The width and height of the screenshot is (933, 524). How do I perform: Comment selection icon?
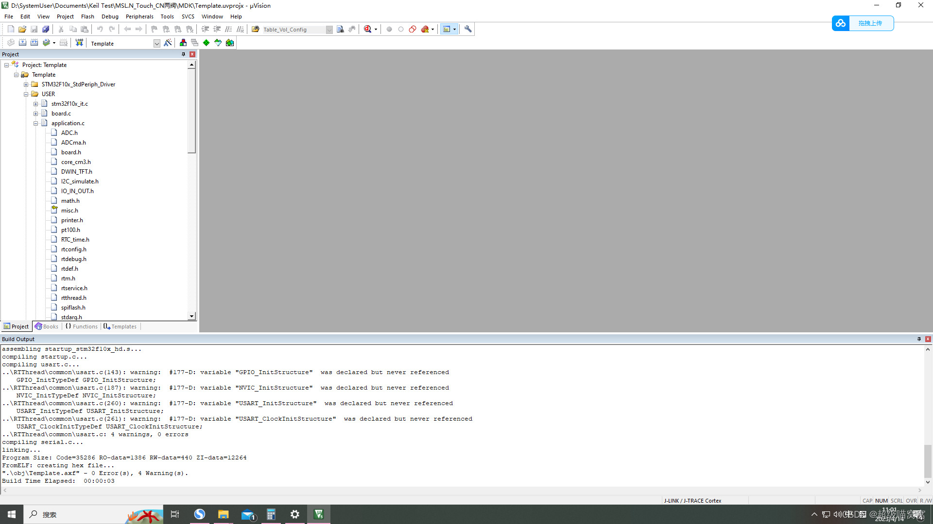[229, 29]
